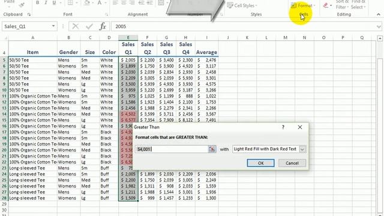Click OK in the Greater Than dialog

tap(260, 163)
